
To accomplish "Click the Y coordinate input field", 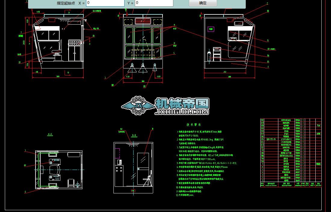I will [x=154, y=3].
